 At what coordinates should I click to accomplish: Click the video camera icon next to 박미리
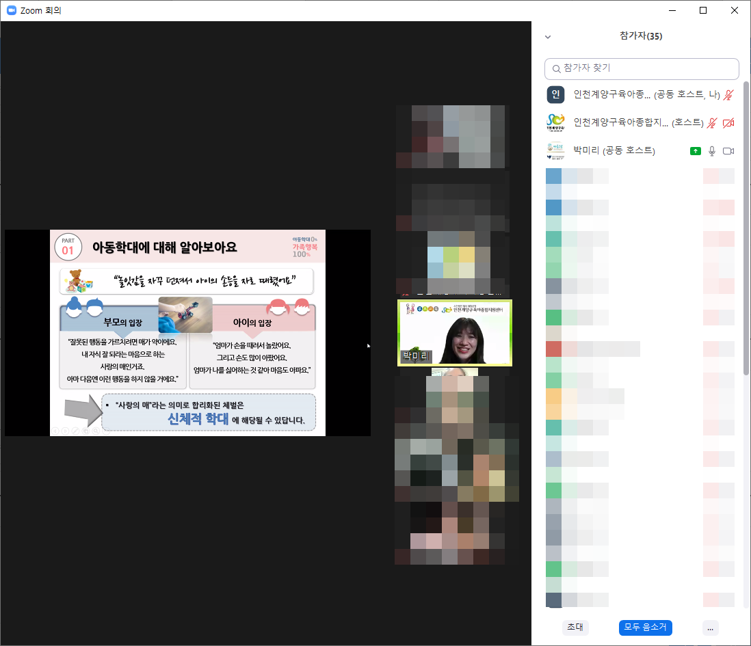click(728, 151)
